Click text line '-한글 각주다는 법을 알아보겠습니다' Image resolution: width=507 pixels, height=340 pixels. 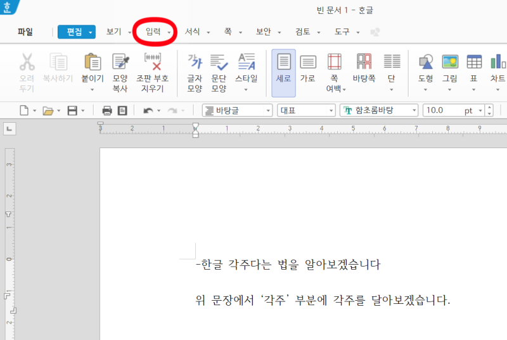click(288, 265)
